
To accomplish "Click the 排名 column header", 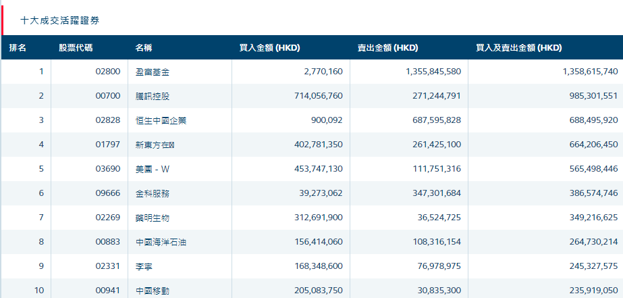I will tap(18, 48).
